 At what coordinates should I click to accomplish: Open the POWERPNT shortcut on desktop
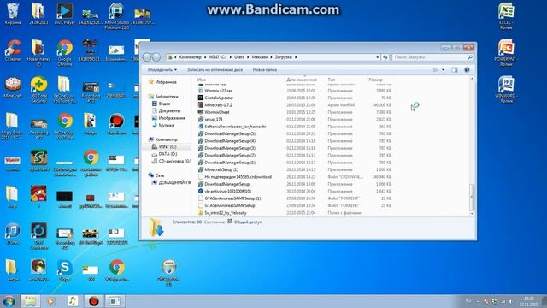pos(506,53)
